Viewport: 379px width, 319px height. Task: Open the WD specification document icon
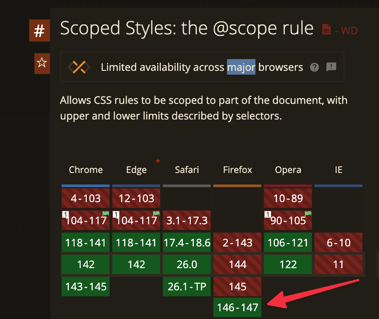326,30
